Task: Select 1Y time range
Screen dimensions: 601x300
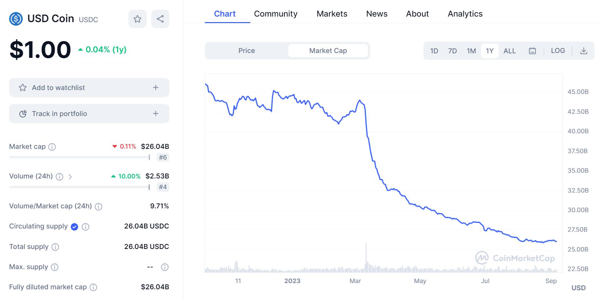Action: pyautogui.click(x=490, y=51)
